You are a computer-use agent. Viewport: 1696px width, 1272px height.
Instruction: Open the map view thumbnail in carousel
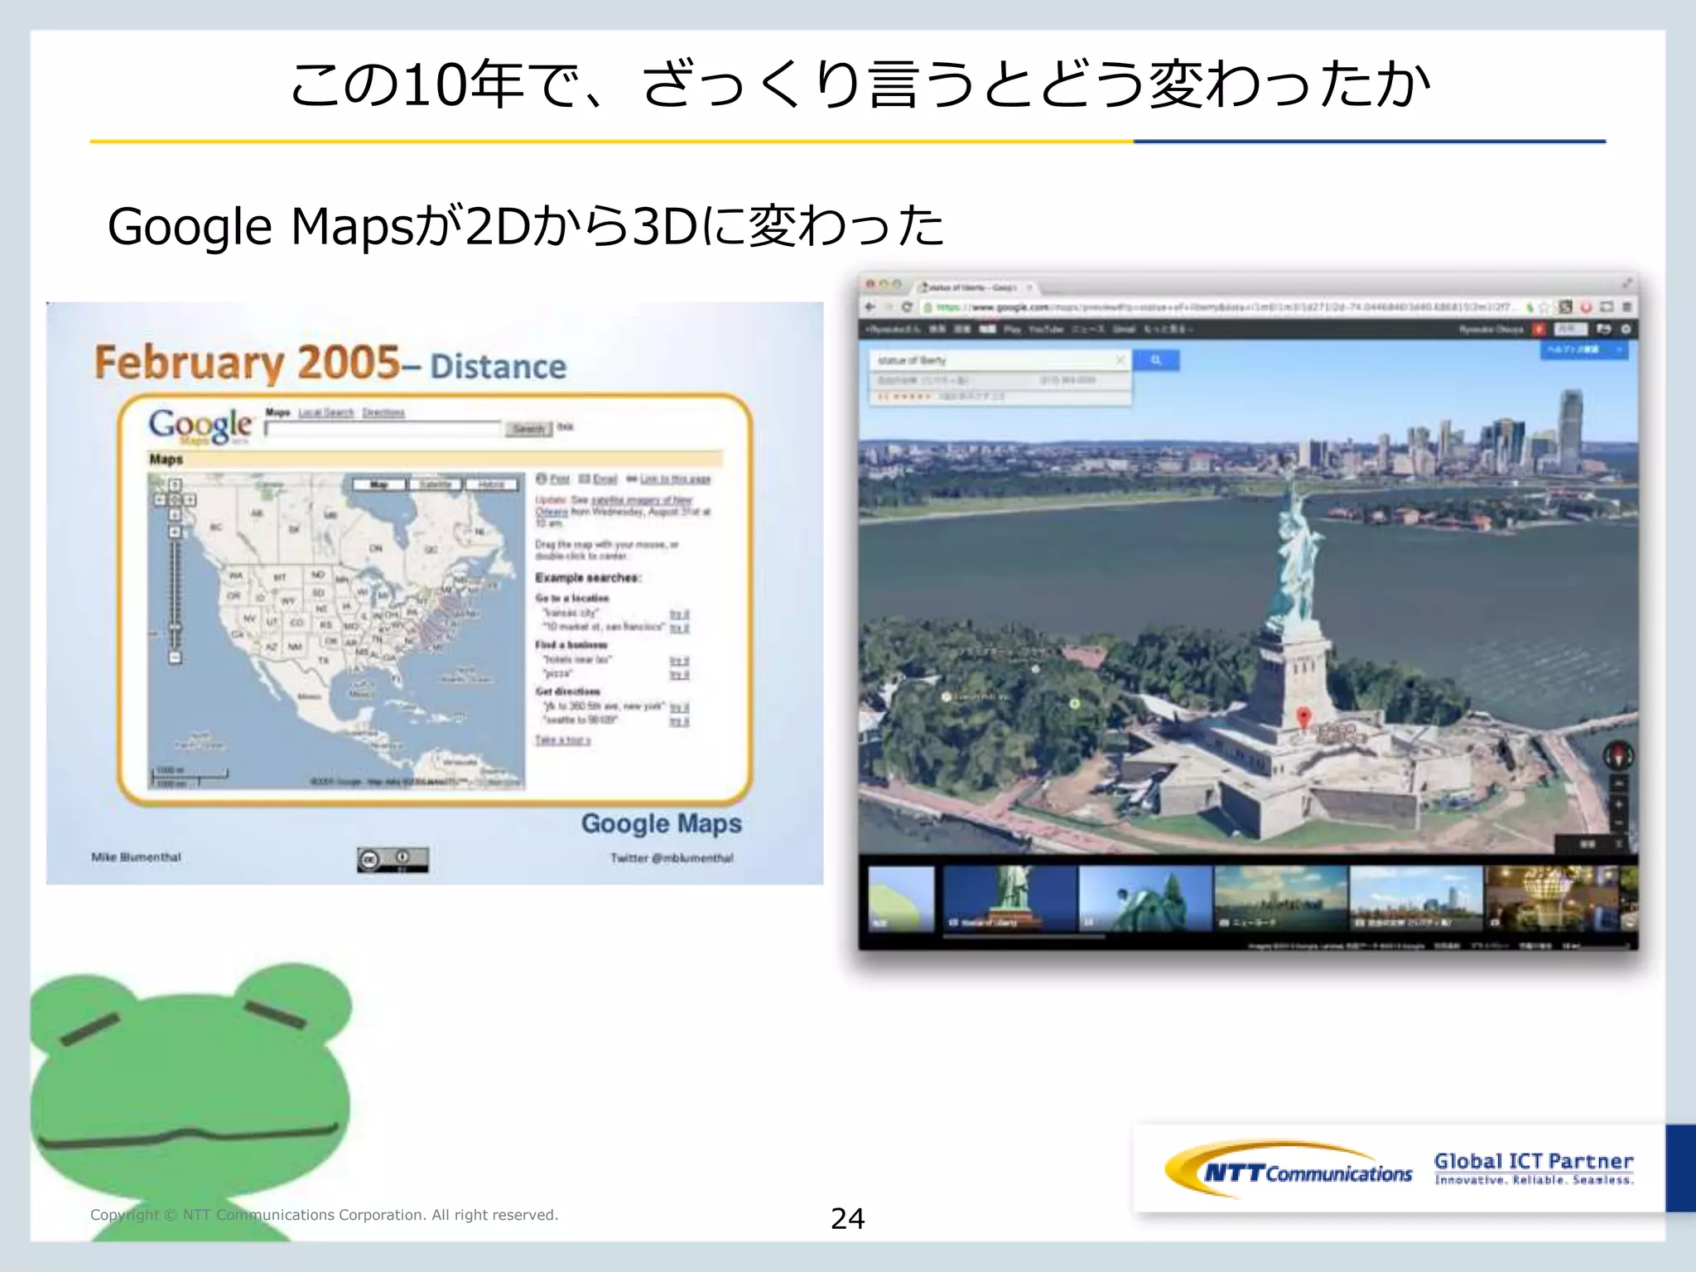click(x=901, y=899)
